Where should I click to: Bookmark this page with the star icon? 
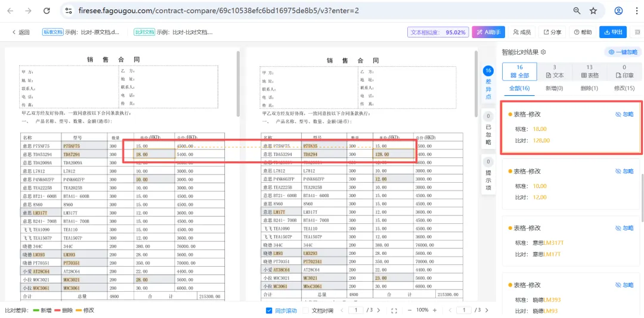[593, 11]
